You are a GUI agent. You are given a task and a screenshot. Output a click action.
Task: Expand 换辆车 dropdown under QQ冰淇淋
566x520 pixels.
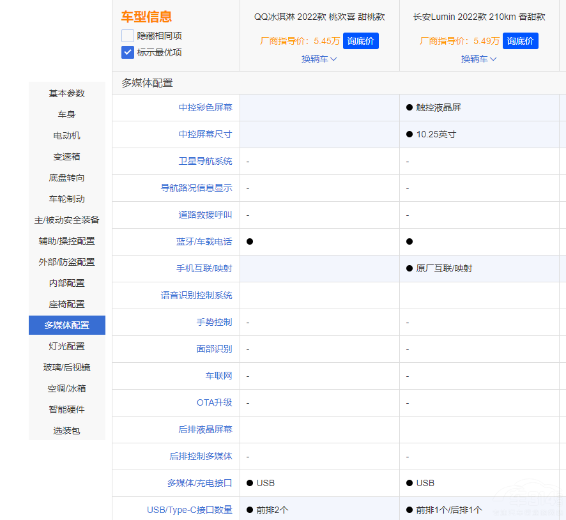pyautogui.click(x=319, y=59)
